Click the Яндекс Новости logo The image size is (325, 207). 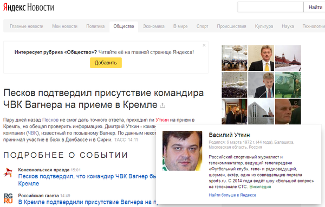tap(28, 8)
